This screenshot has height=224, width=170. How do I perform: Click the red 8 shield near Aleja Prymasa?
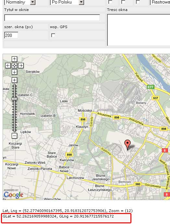click(165, 150)
